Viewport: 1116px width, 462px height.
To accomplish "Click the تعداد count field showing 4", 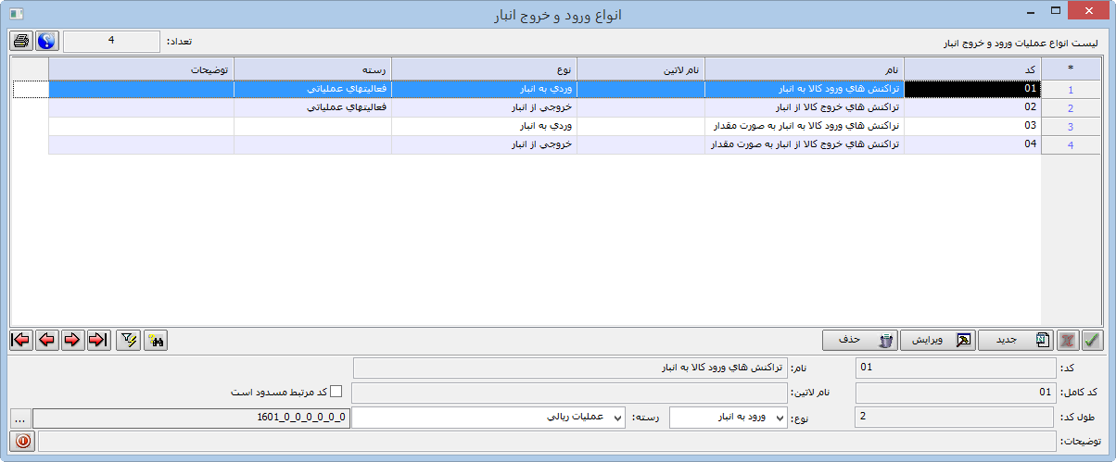I will [111, 42].
